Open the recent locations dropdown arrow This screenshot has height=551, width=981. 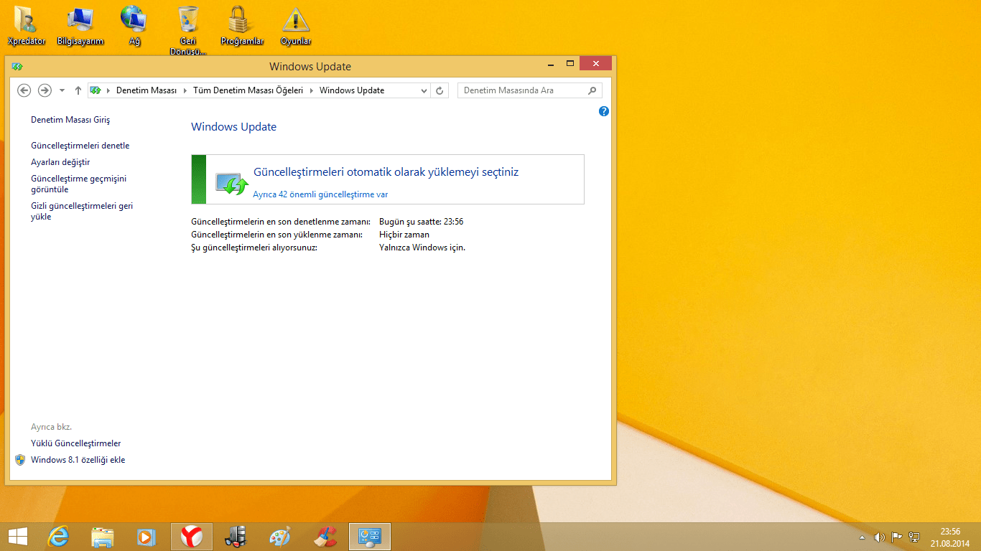[x=62, y=90]
